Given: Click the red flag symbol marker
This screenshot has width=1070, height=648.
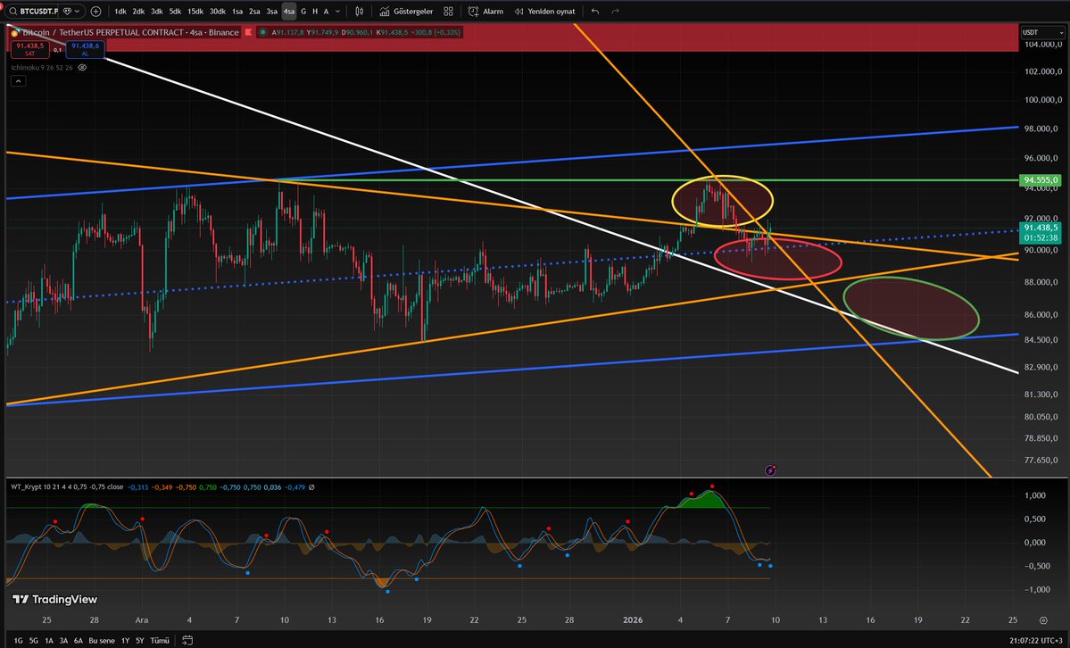Looking at the screenshot, I should pyautogui.click(x=248, y=32).
